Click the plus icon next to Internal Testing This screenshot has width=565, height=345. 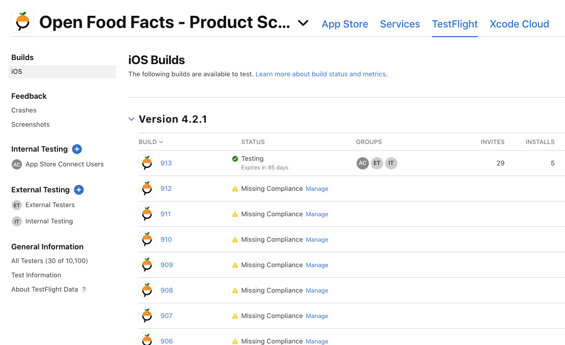click(77, 149)
